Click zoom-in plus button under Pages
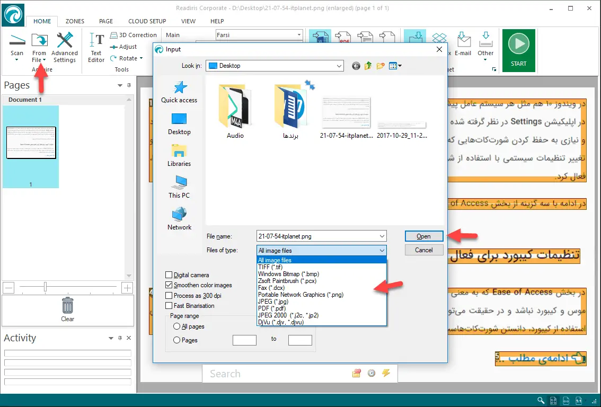Screen dimensions: 601x407 pyautogui.click(x=127, y=287)
